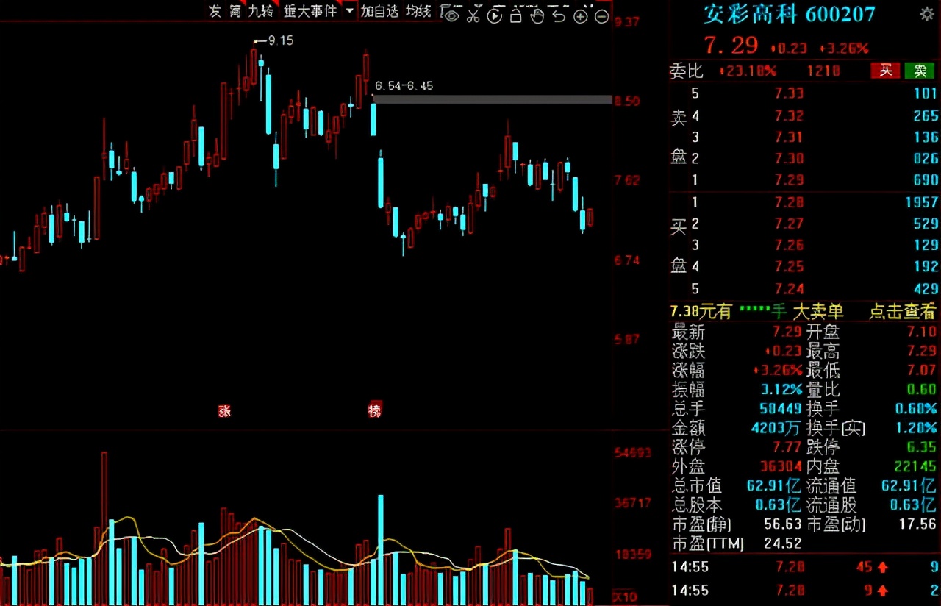Click the replay playback icon
Viewport: 941px width, 606px height.
click(x=495, y=15)
